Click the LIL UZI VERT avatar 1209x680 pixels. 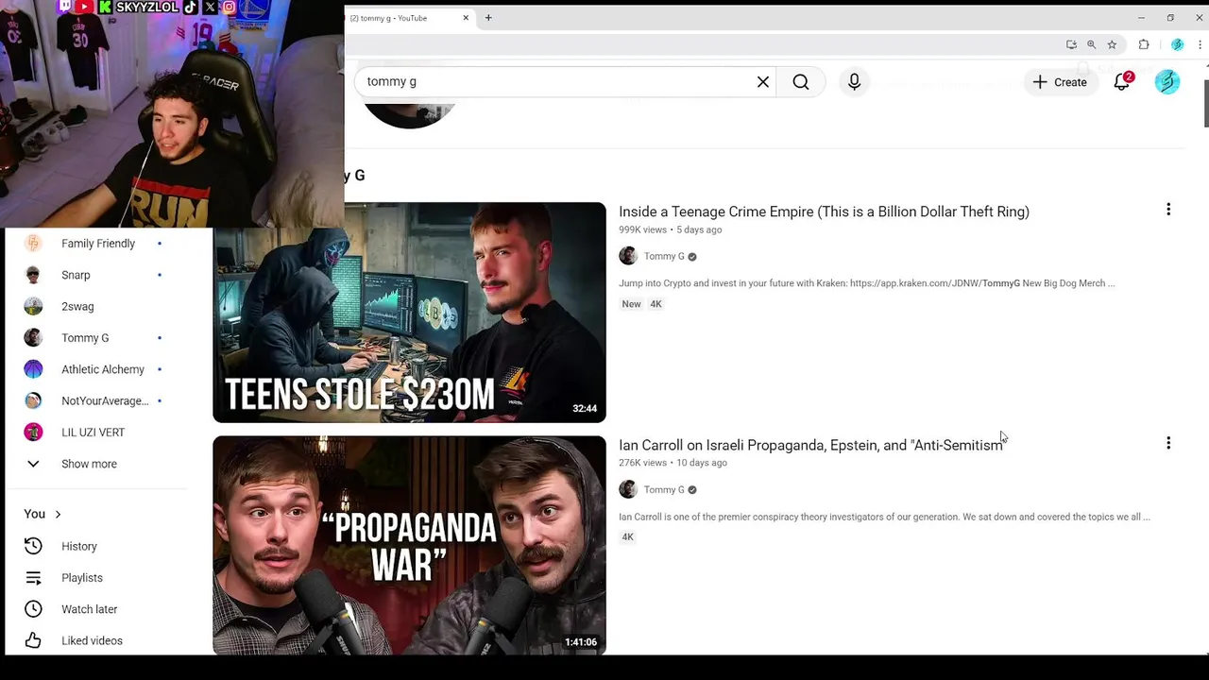[33, 433]
